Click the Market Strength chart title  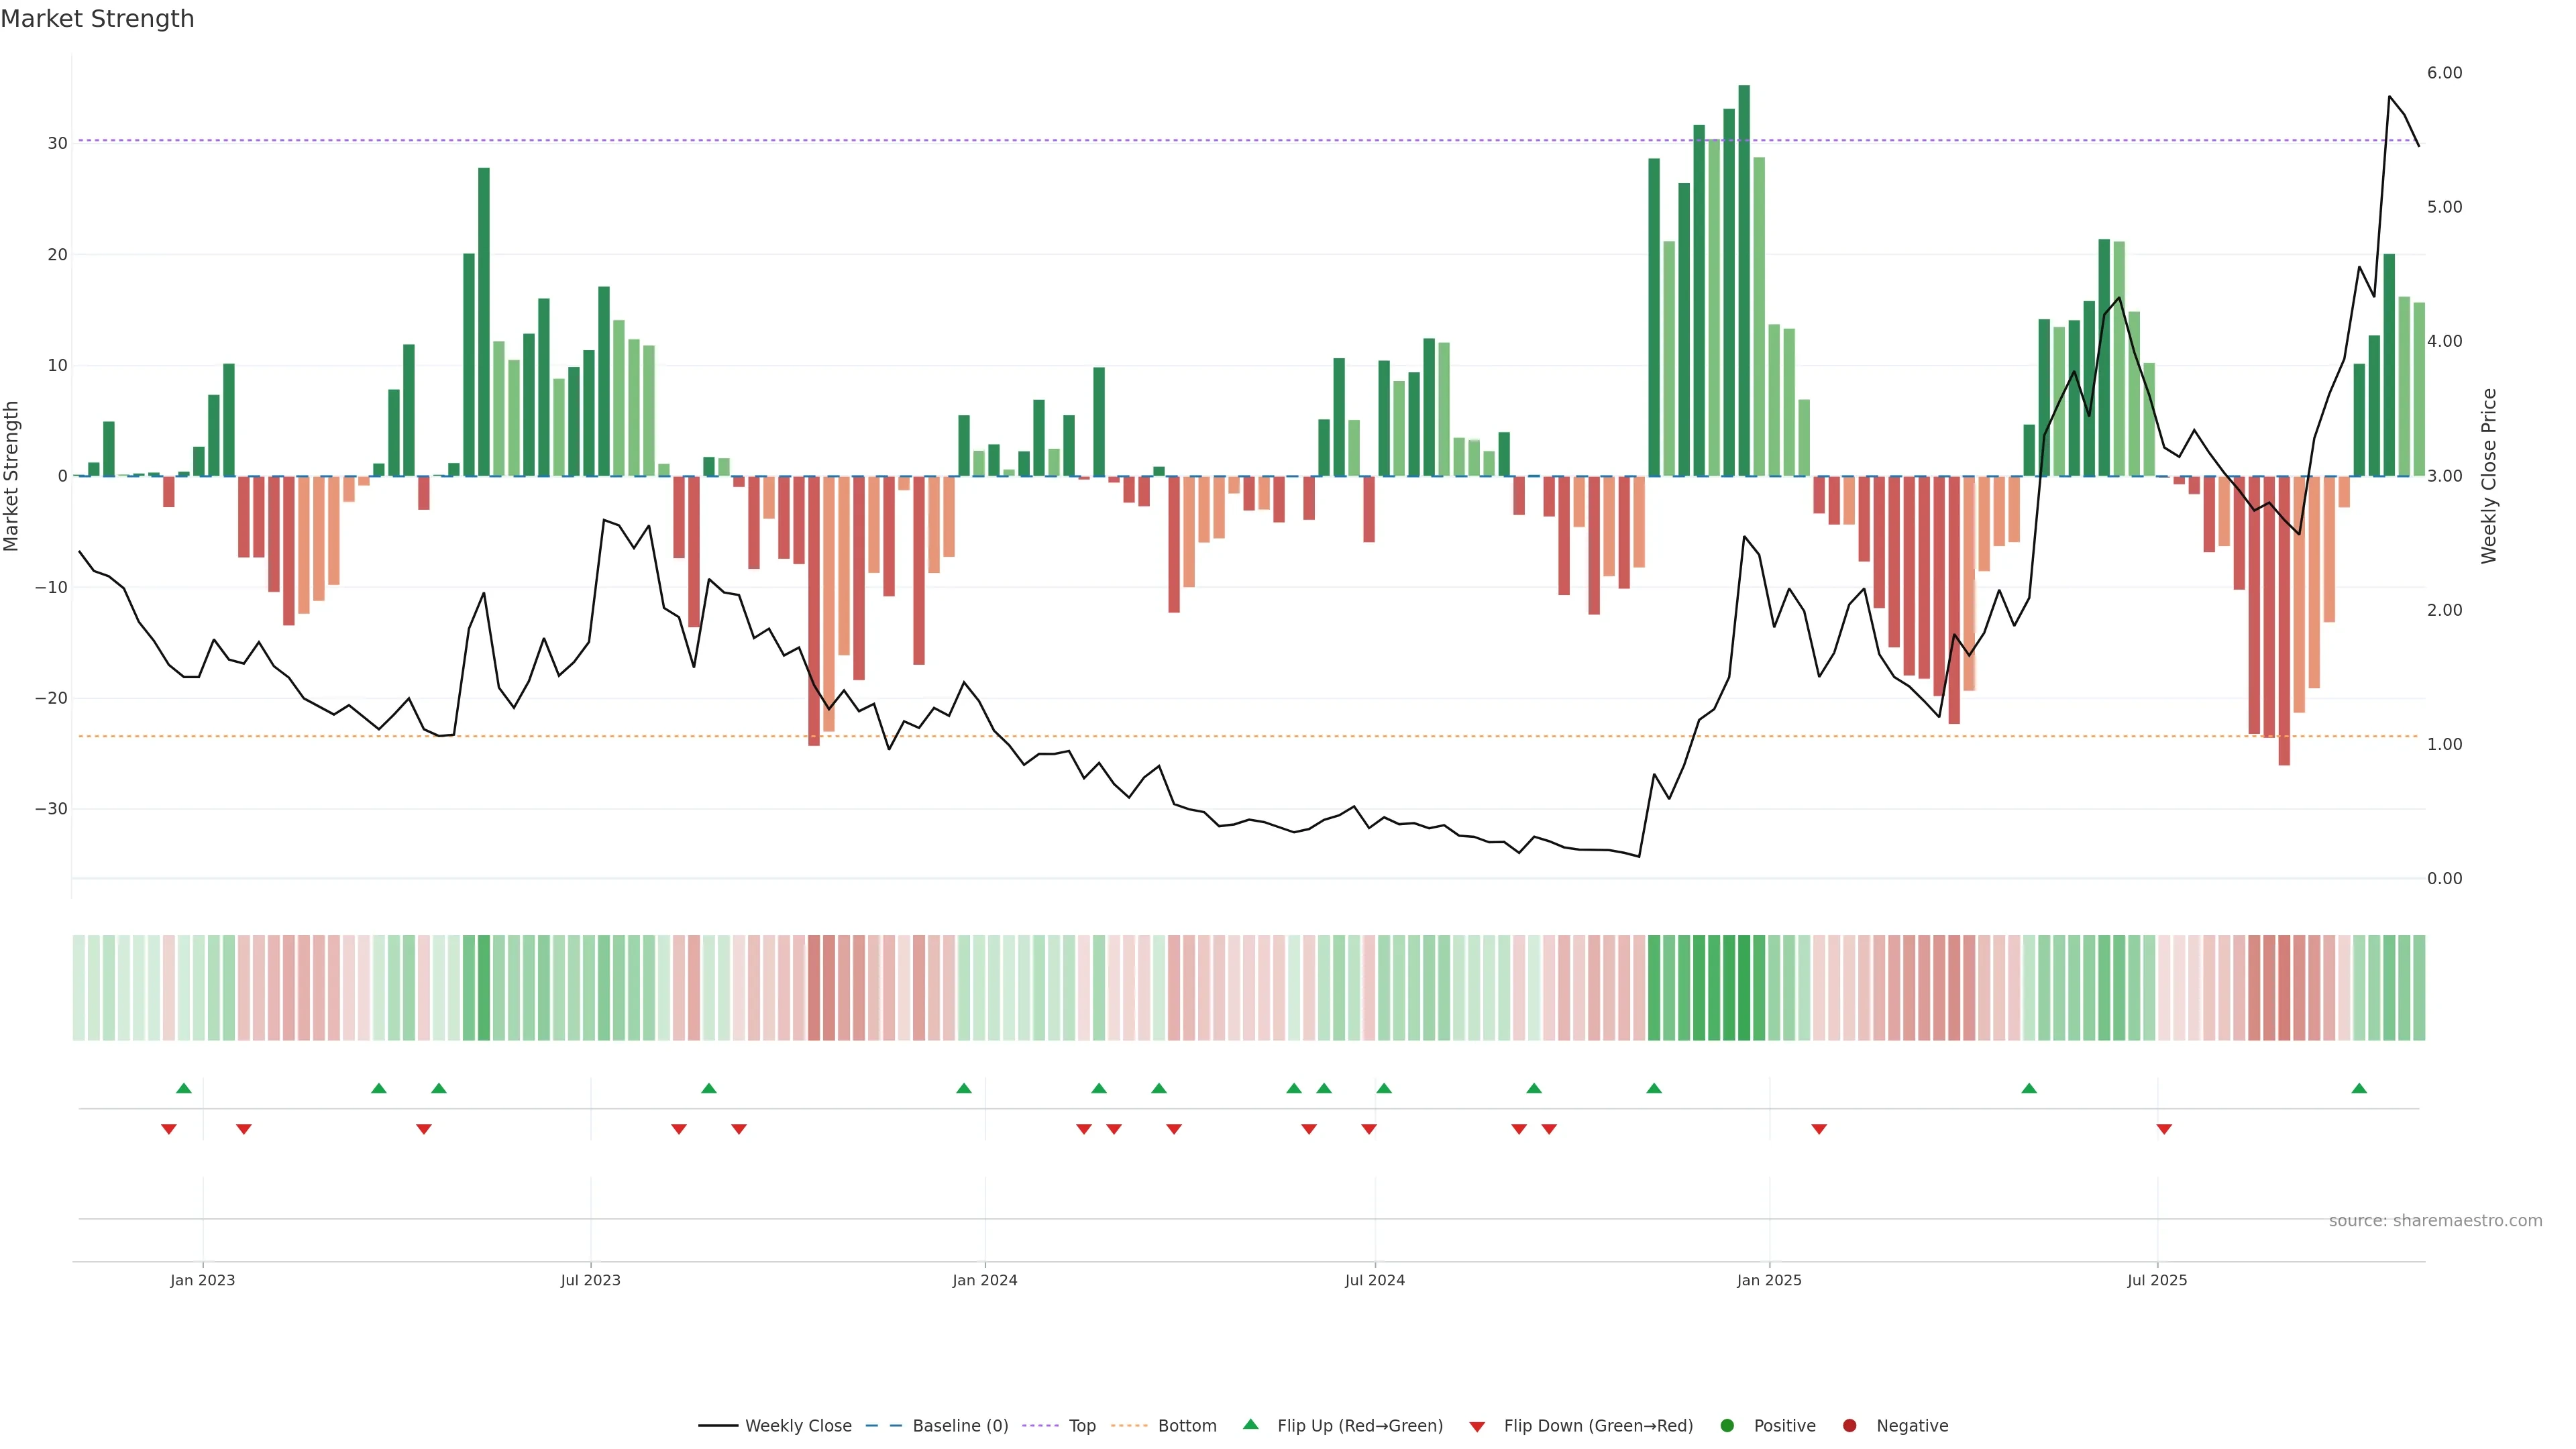coord(97,19)
